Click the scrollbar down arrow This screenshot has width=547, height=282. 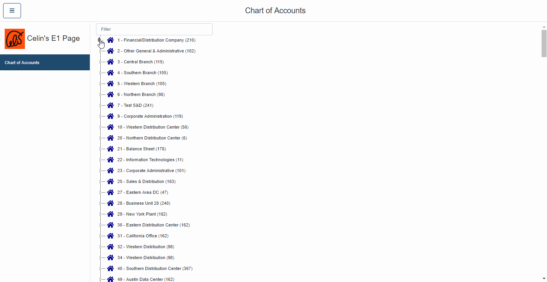[x=544, y=279]
